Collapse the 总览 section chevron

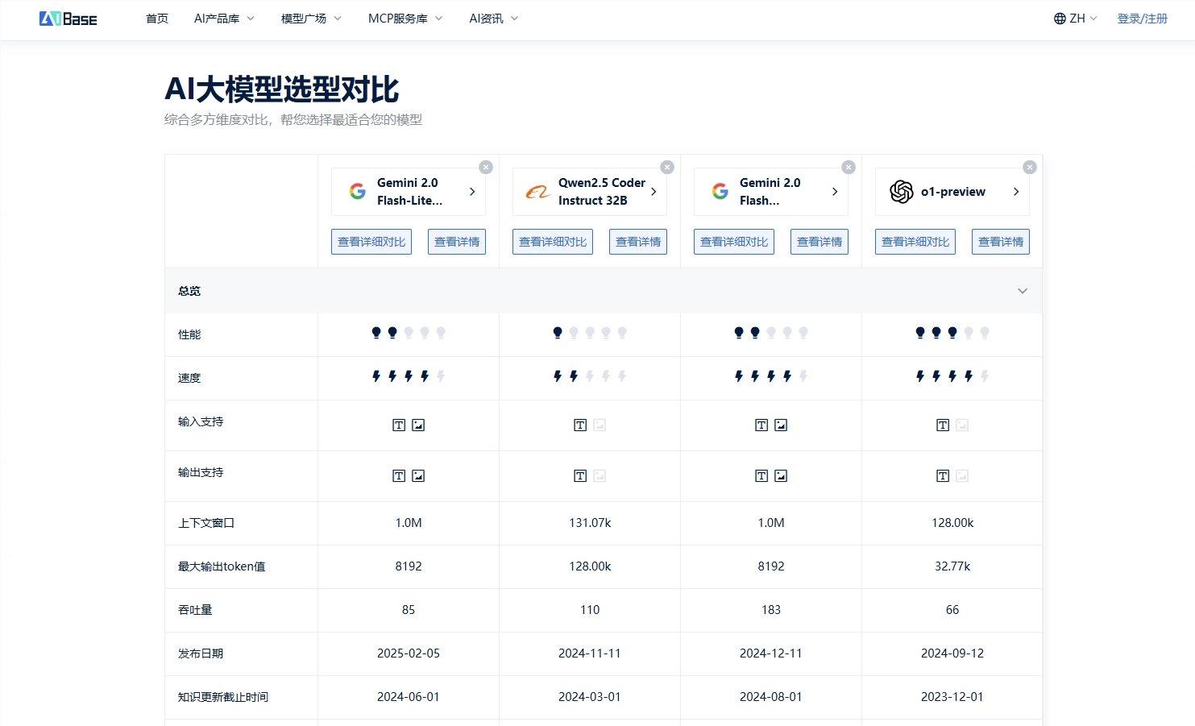click(x=1023, y=291)
